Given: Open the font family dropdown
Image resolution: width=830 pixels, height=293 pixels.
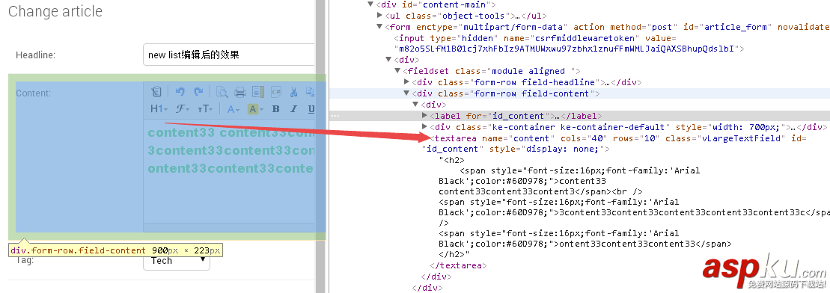Looking at the screenshot, I should pos(183,109).
